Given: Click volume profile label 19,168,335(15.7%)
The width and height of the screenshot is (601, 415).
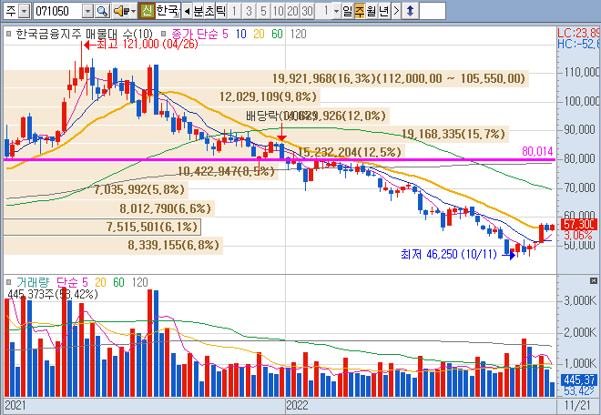Looking at the screenshot, I should (453, 134).
